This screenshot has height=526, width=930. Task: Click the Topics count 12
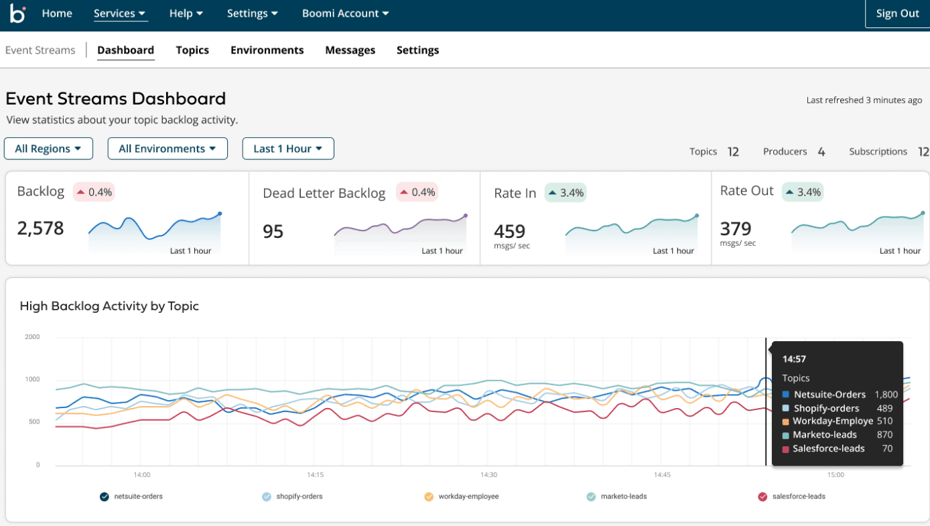pos(733,152)
